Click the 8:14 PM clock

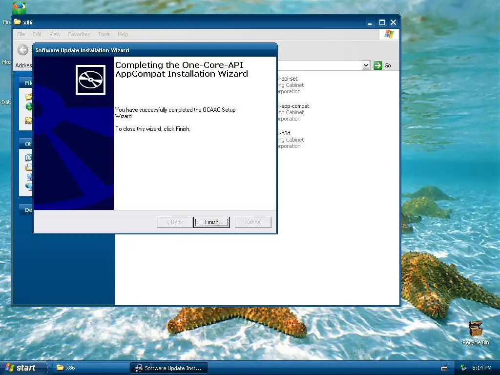pyautogui.click(x=482, y=368)
